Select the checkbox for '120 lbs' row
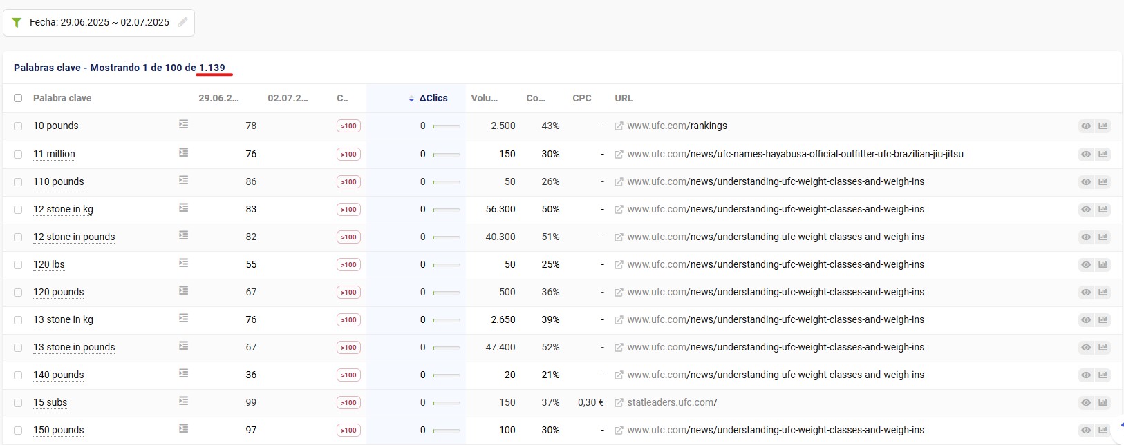This screenshot has height=445, width=1124. point(18,264)
